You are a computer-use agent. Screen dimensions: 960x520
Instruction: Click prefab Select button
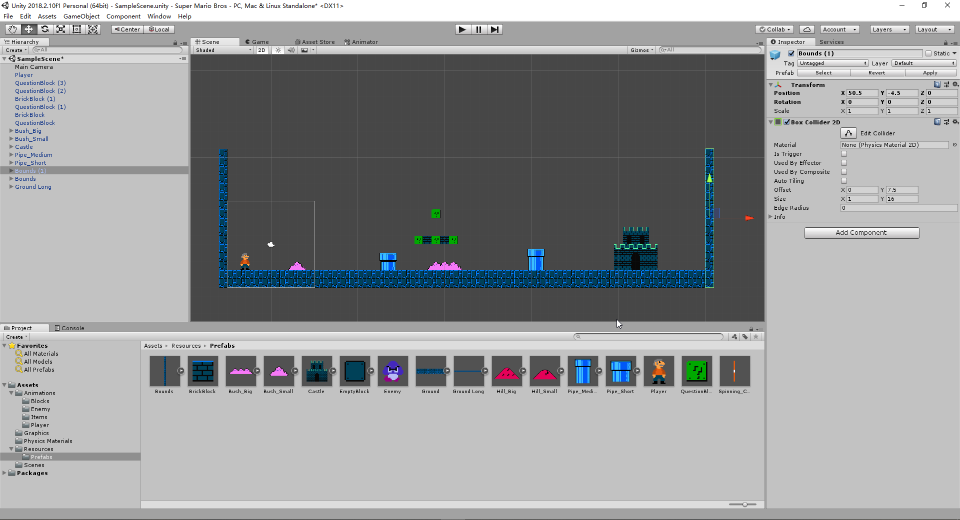click(823, 73)
